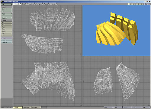Select the Sketch tool
The height and width of the screenshot is (109, 151).
click(7, 31)
